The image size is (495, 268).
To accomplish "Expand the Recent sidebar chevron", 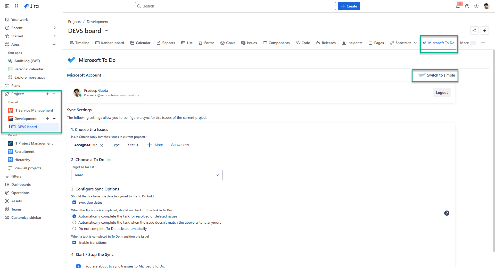I will (55, 28).
